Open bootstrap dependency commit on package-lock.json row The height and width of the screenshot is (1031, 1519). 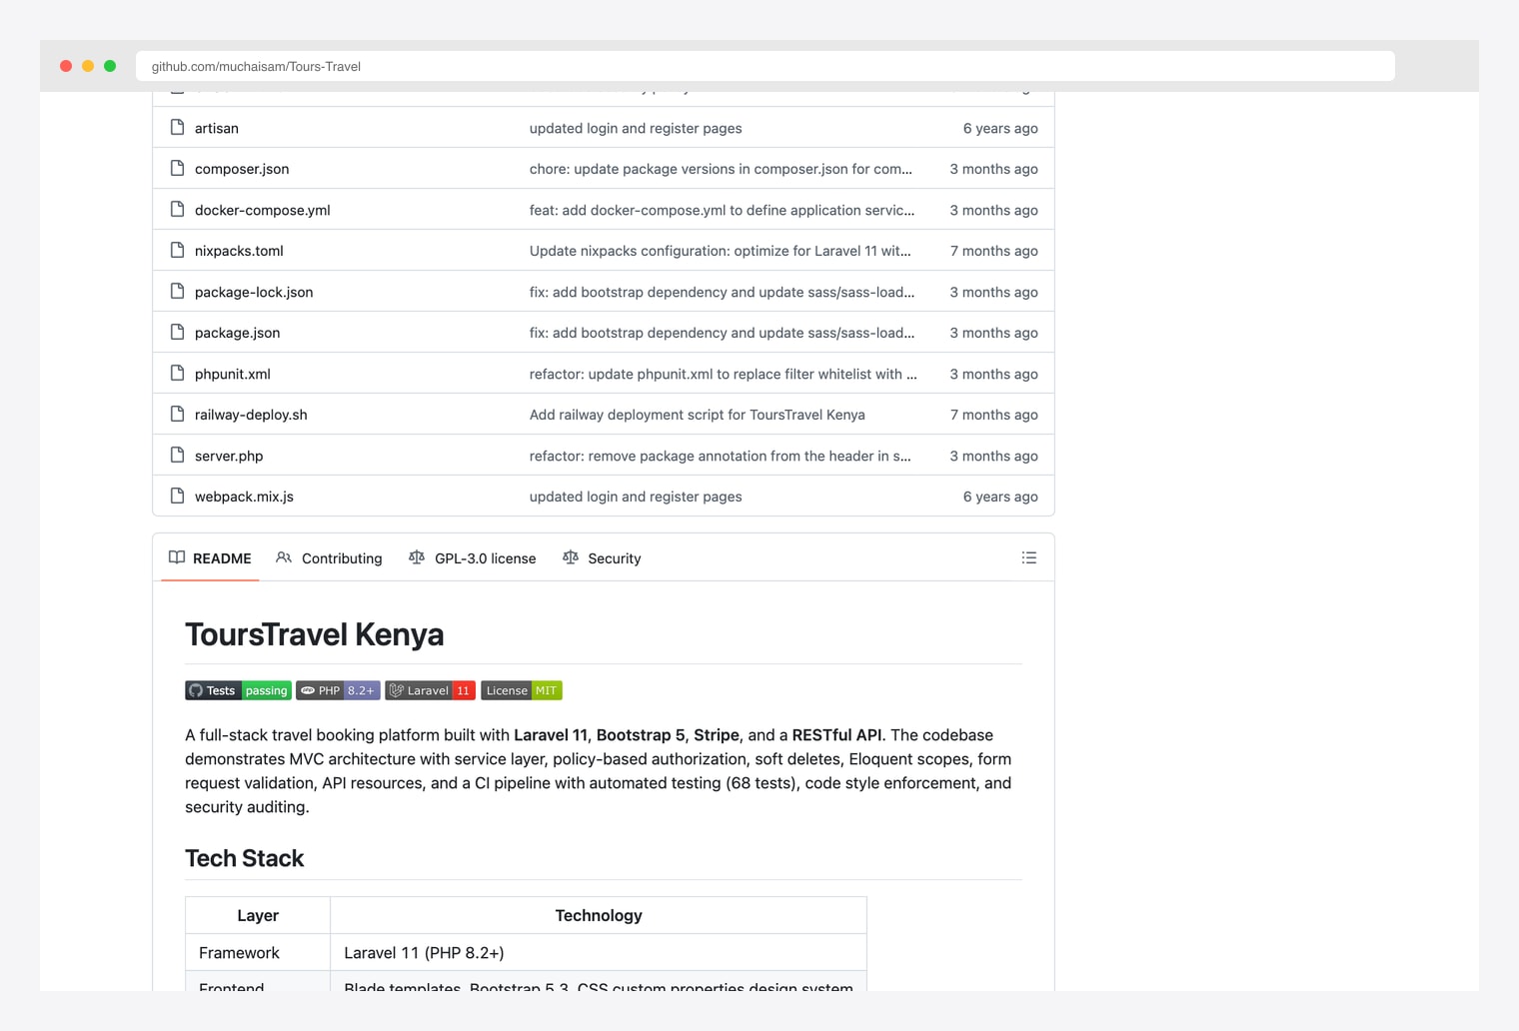pyautogui.click(x=722, y=292)
